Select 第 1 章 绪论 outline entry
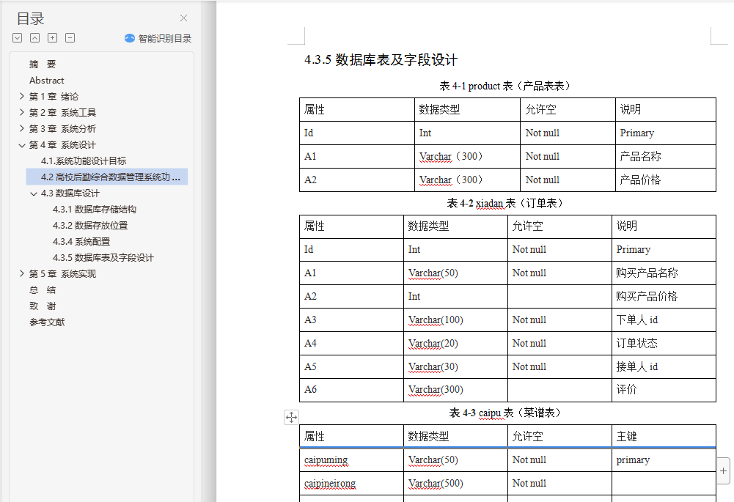The height and width of the screenshot is (502, 734). (54, 97)
